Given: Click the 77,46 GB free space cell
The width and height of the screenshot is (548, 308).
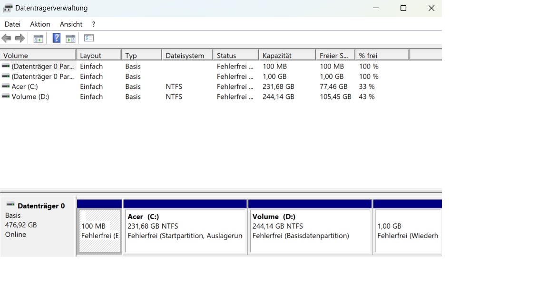Looking at the screenshot, I should click(333, 87).
